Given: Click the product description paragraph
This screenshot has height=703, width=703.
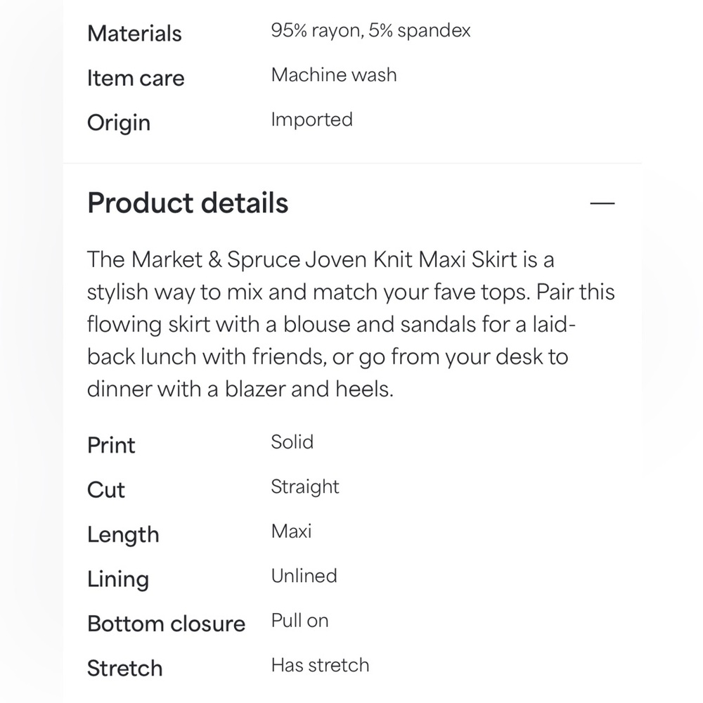Looking at the screenshot, I should point(351,324).
